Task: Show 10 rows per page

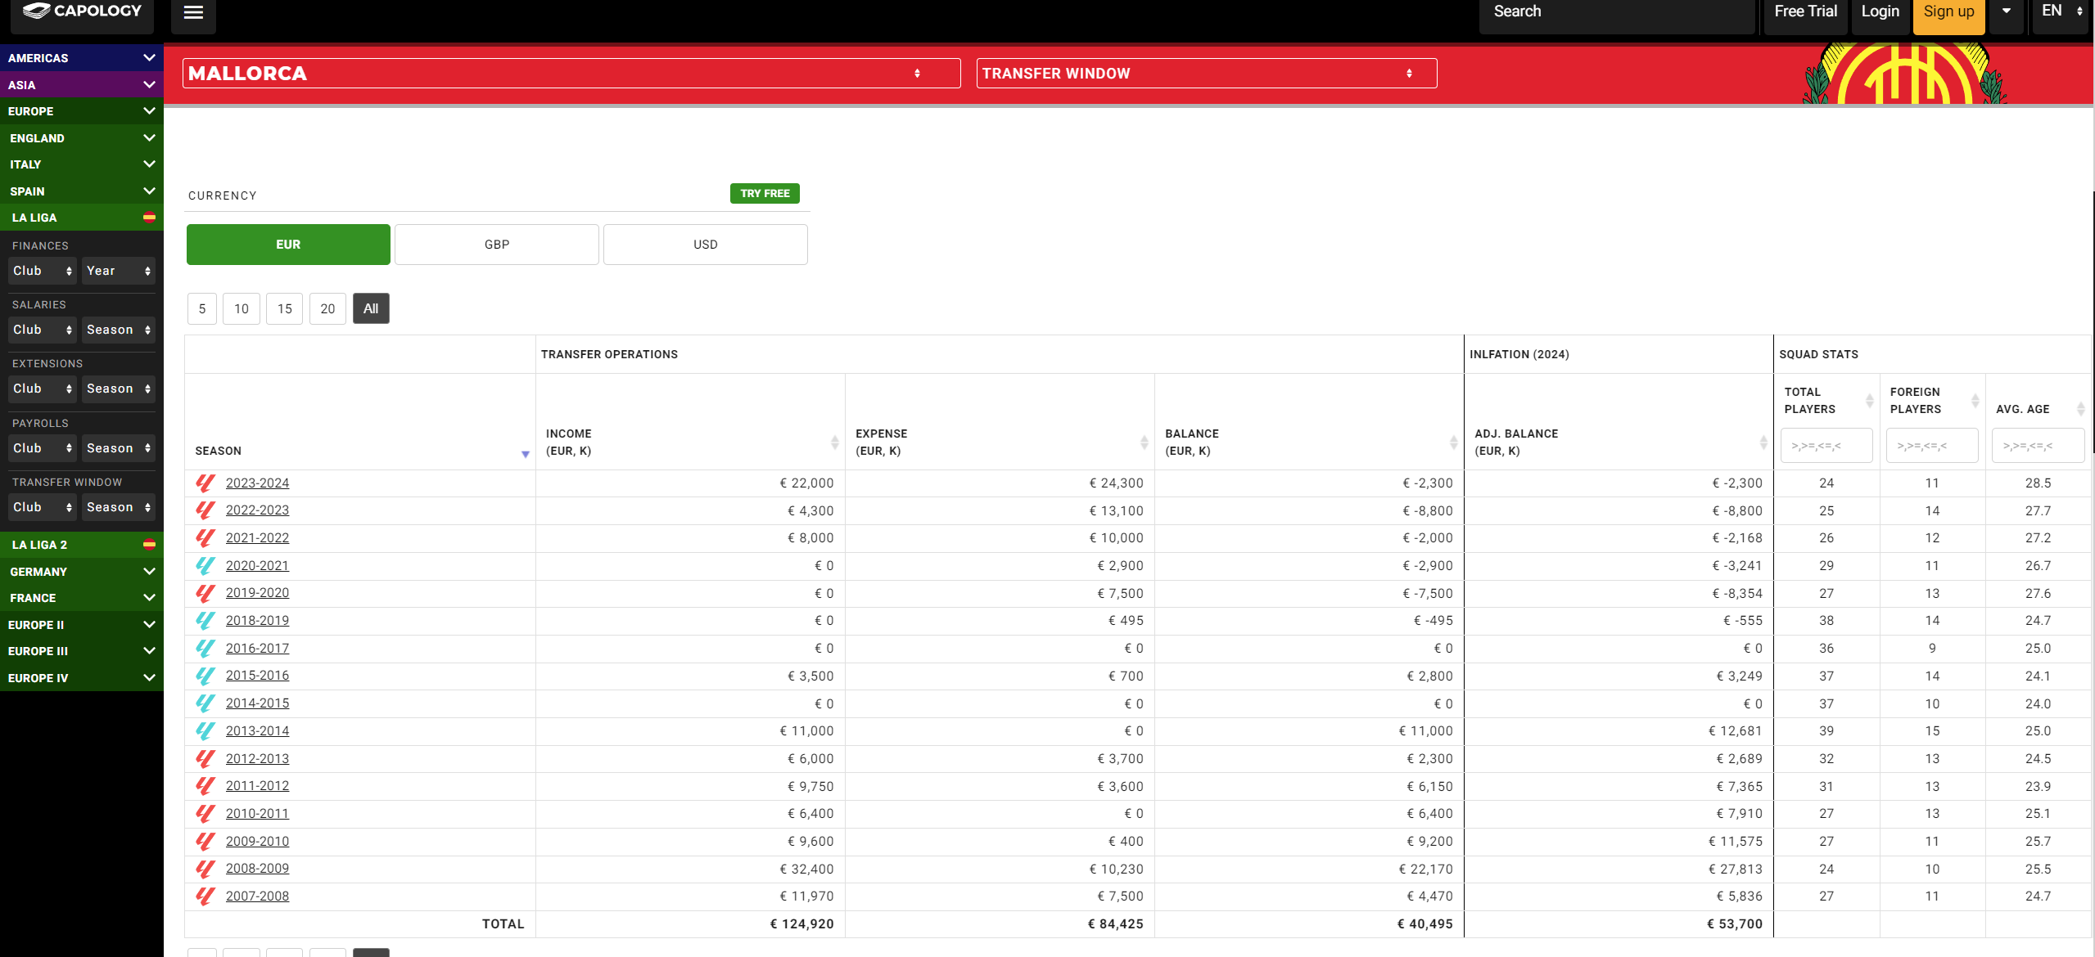Action: click(242, 309)
